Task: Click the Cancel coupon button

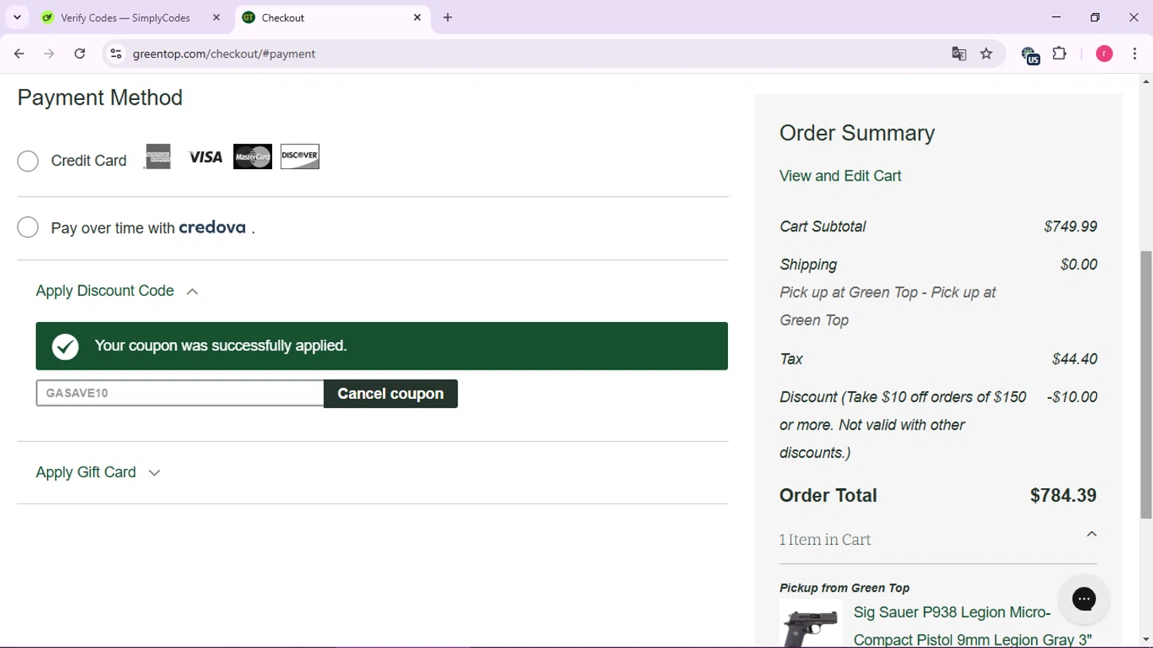Action: tap(390, 394)
